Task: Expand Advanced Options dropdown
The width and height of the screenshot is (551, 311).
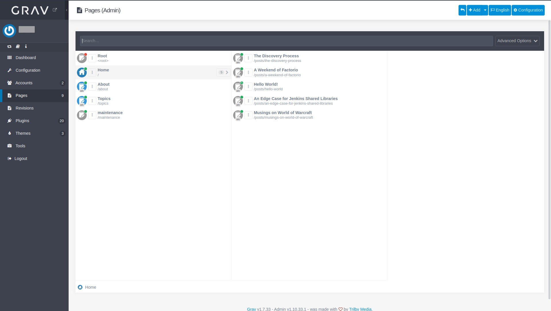Action: (x=517, y=41)
